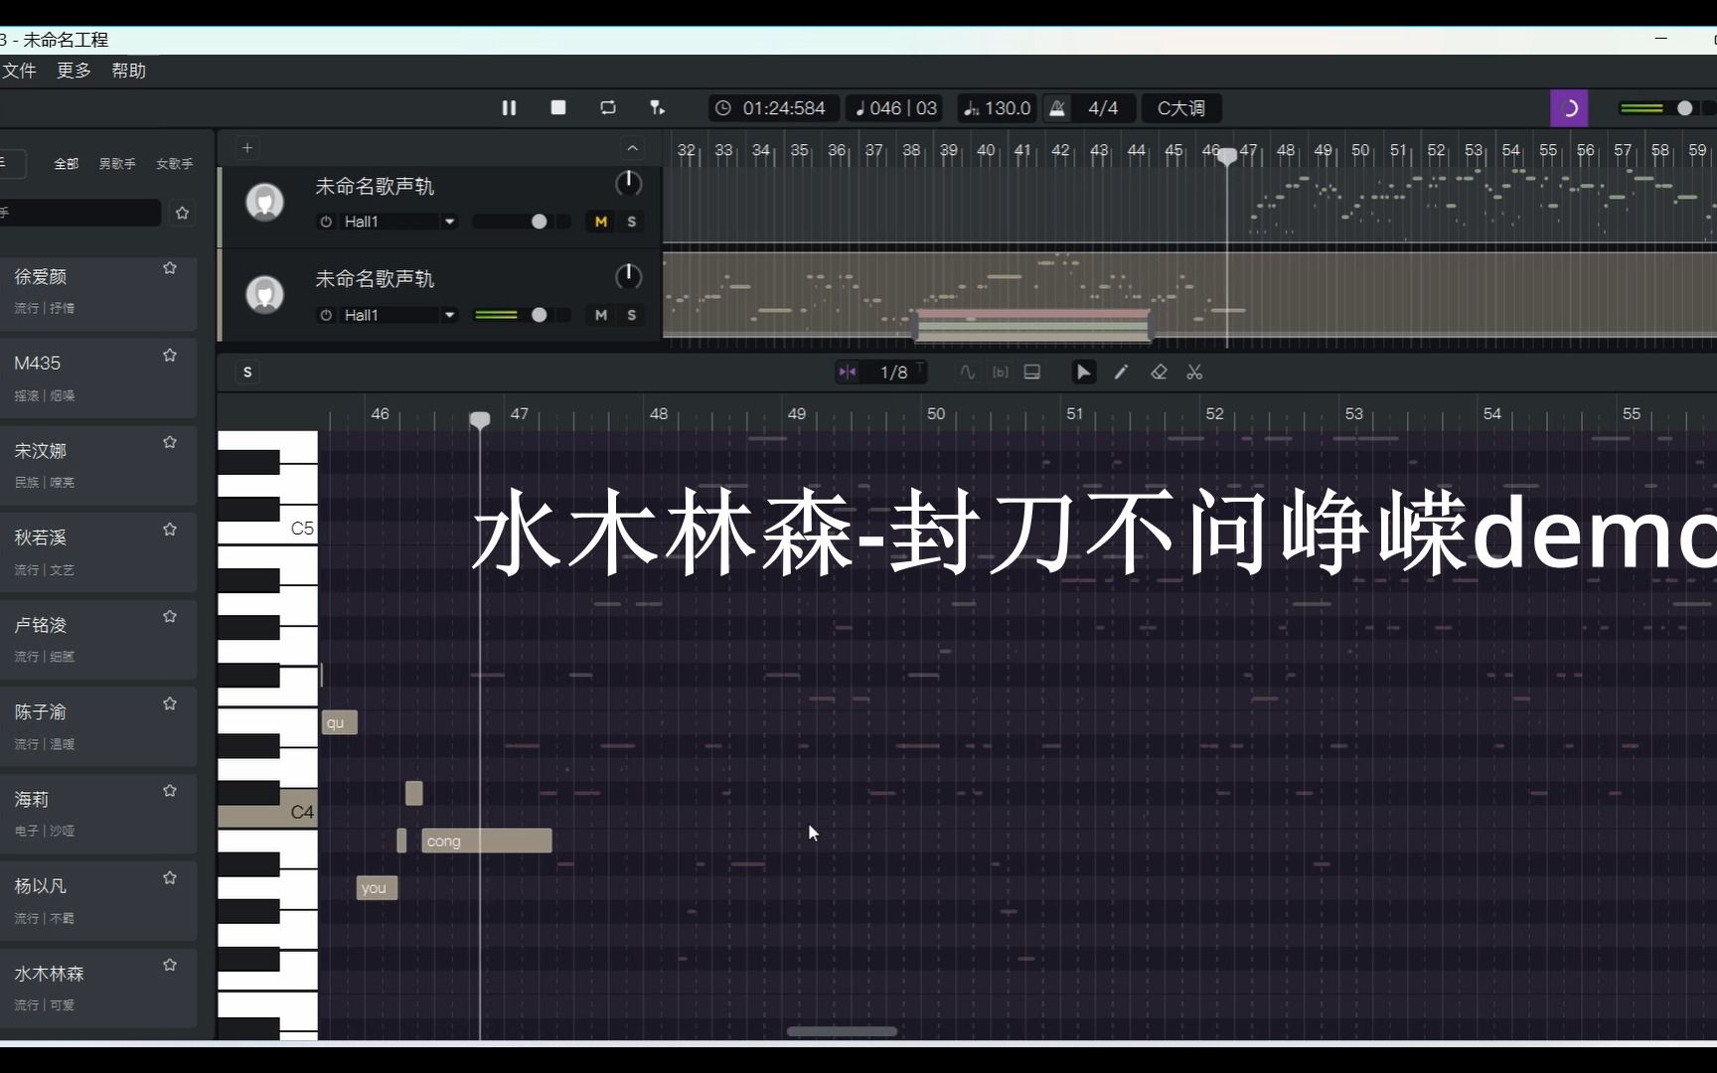Click the clock time display 01:24:584
Image resolution: width=1717 pixels, height=1073 pixels.
coord(773,108)
